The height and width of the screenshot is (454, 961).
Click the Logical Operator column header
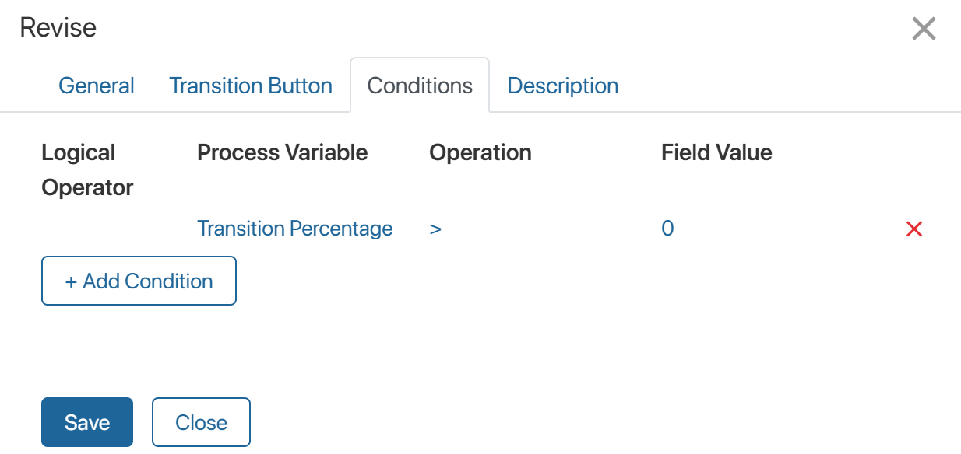click(87, 169)
